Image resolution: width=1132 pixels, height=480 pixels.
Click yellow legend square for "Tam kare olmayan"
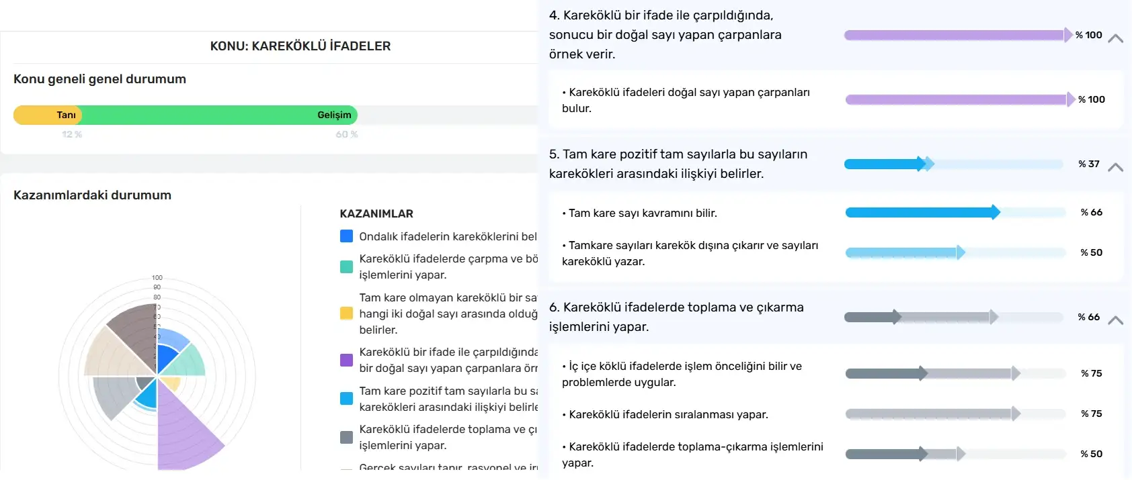[346, 314]
